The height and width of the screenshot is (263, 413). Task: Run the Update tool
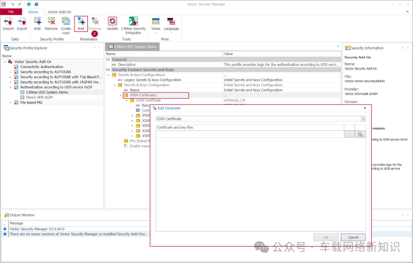[112, 24]
